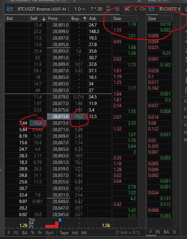Click the 59.1 Sell volume cell
The image size is (187, 239).
tap(38, 71)
